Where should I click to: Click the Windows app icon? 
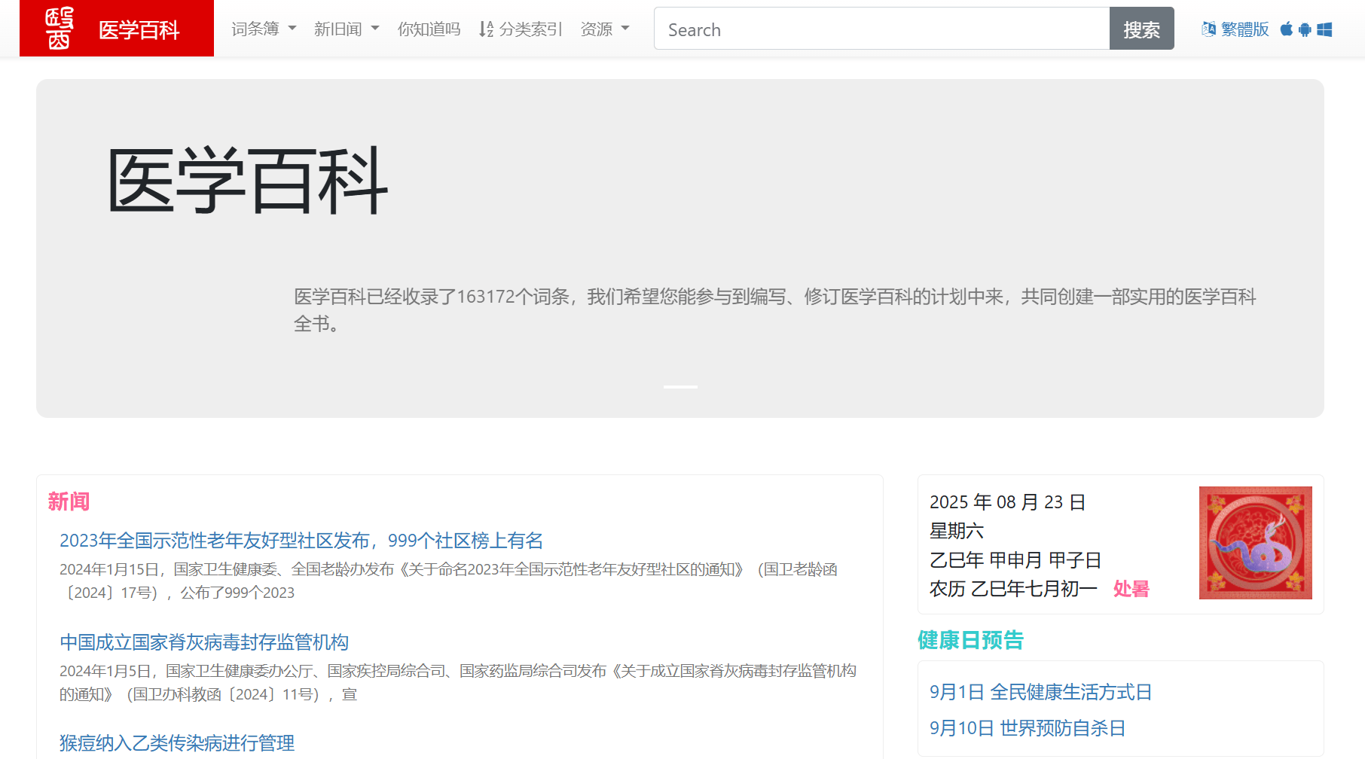(1324, 29)
